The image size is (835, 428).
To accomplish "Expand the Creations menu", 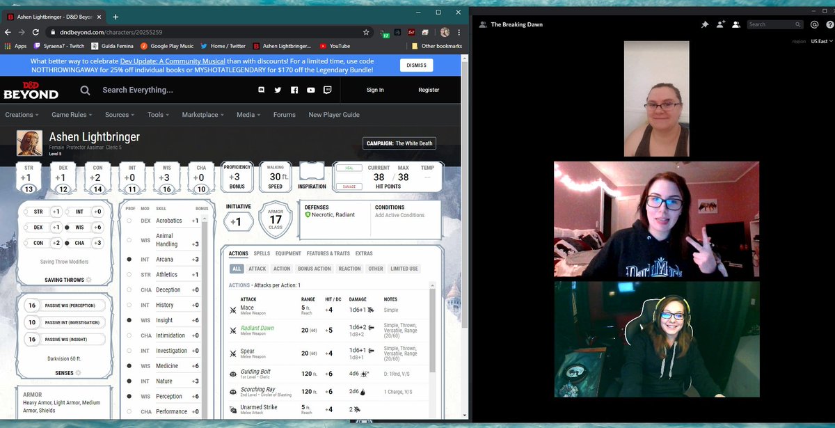I will pos(22,115).
